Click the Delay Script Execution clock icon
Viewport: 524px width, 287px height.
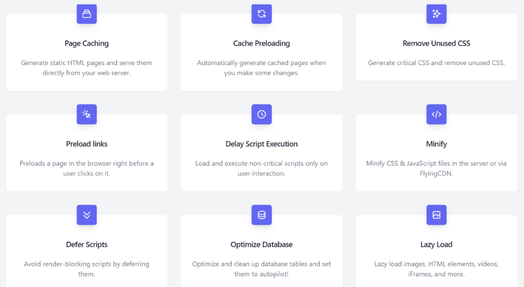click(261, 114)
